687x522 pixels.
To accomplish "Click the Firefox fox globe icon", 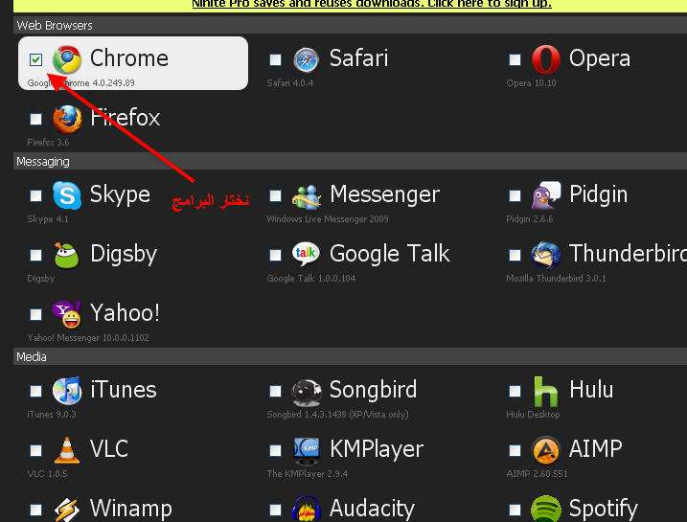I will point(67,119).
